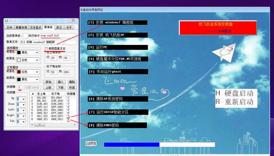
Task: Click the paper airplane pig graphic
Action: 224,53
